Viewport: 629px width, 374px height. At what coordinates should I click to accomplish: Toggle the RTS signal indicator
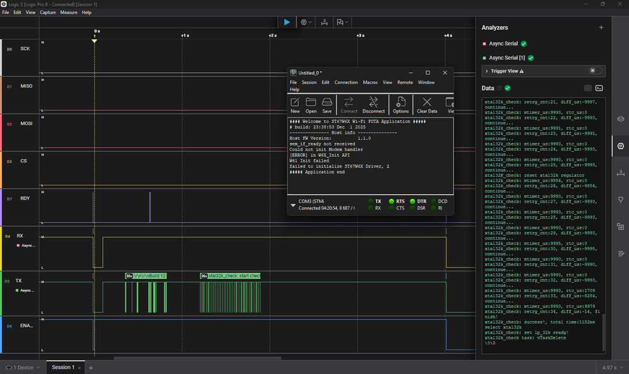tap(391, 201)
